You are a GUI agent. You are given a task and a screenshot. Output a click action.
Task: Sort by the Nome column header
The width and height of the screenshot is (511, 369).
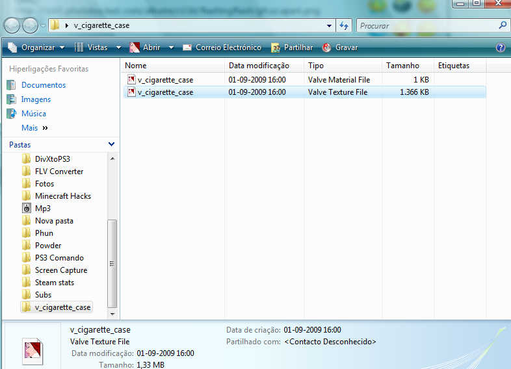click(173, 66)
